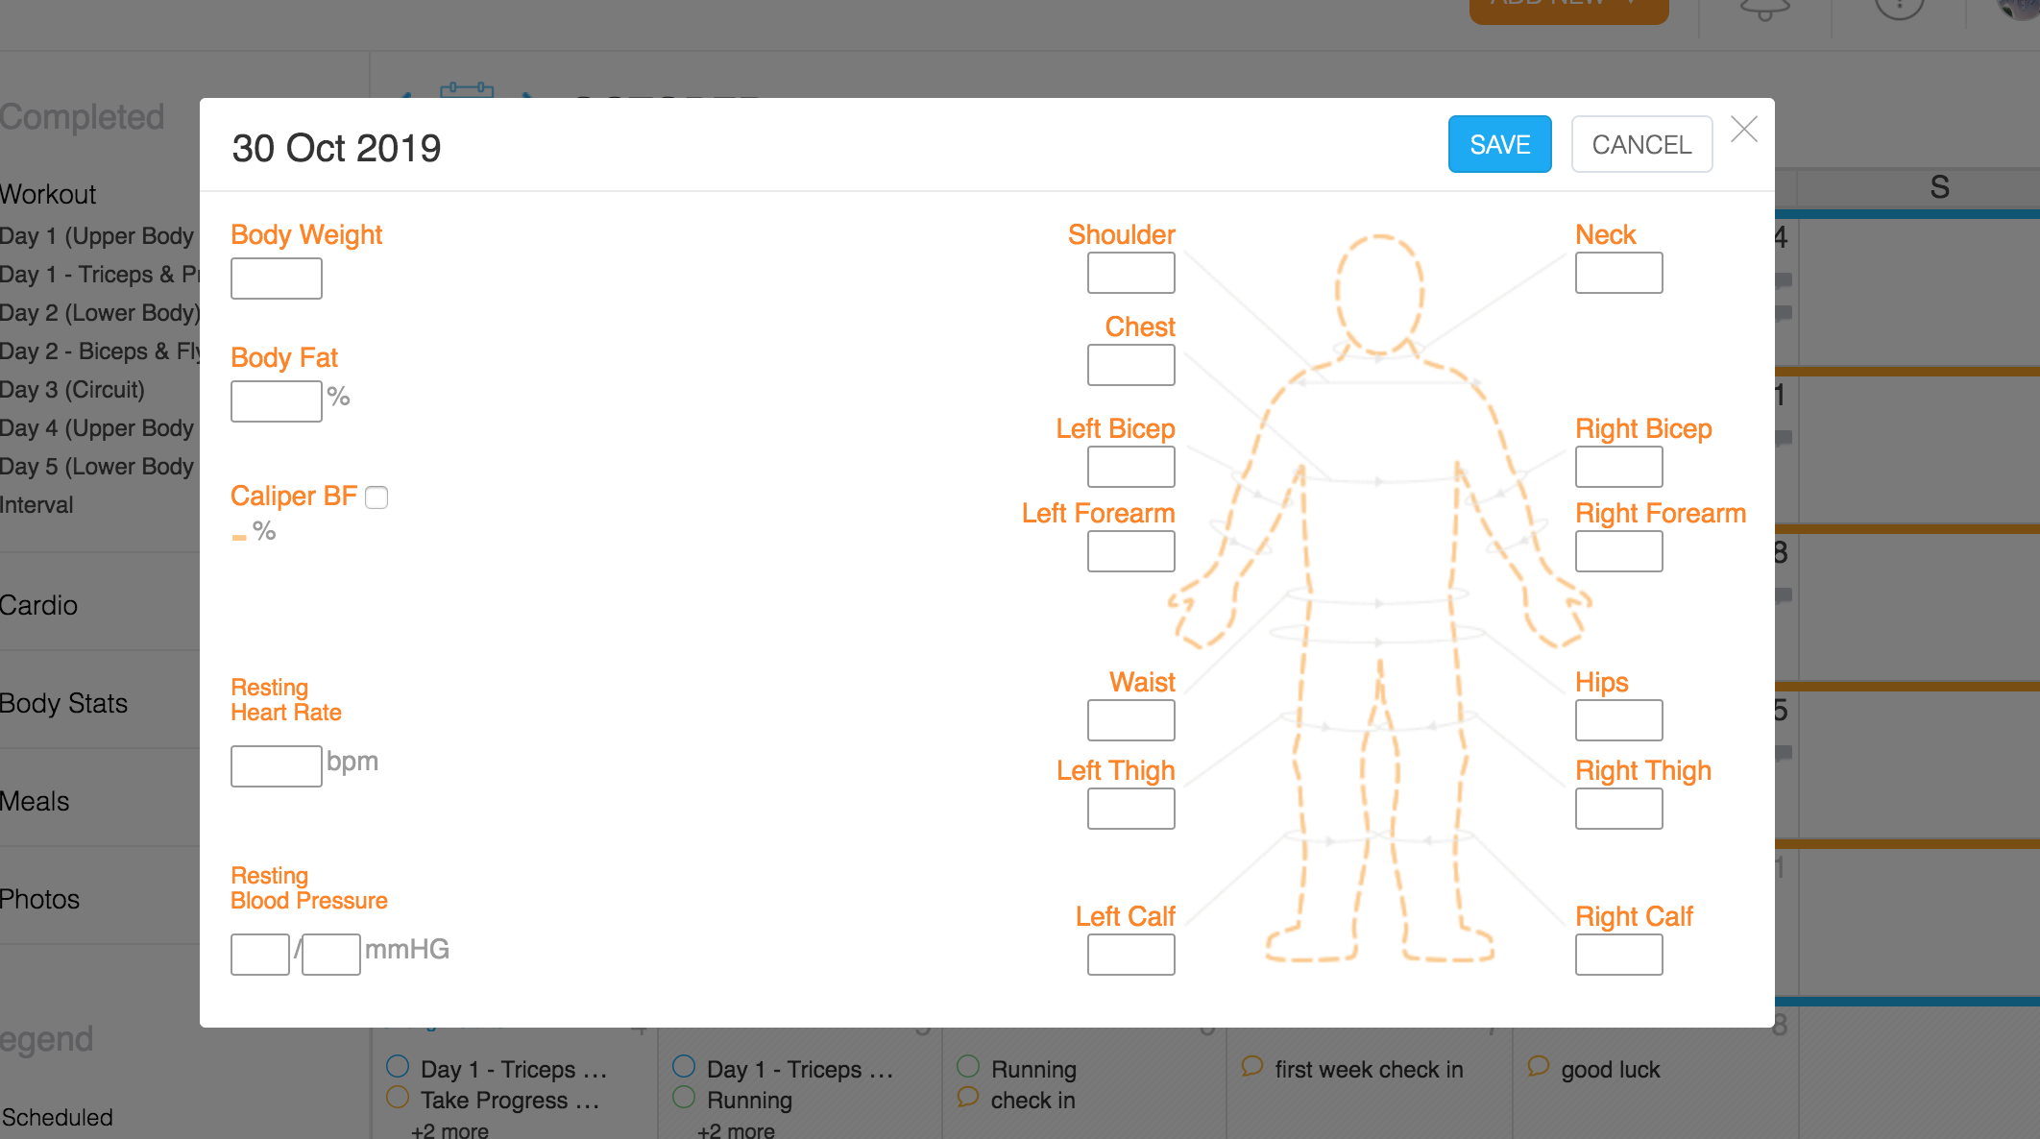The height and width of the screenshot is (1139, 2040).
Task: Click the Right Calf measurement field
Action: (1615, 954)
